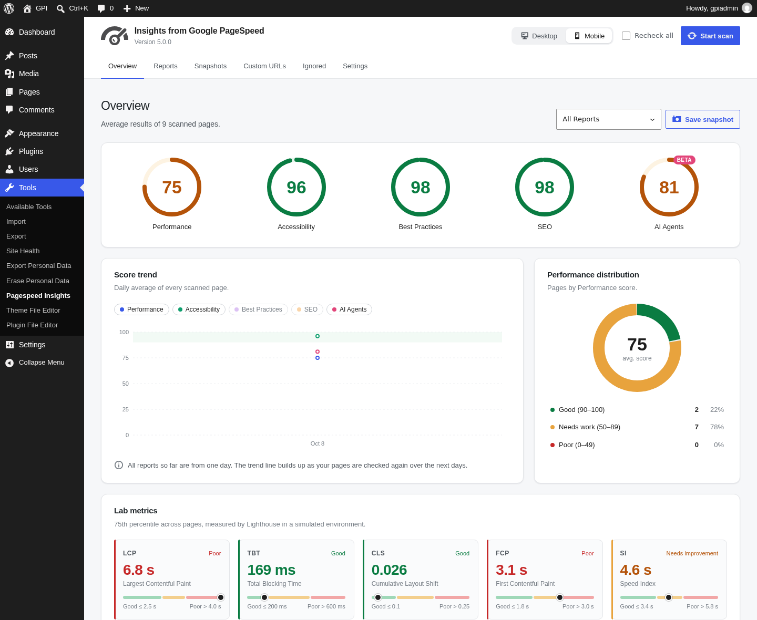
Task: Open the WordPress logo menu
Action: coord(9,8)
